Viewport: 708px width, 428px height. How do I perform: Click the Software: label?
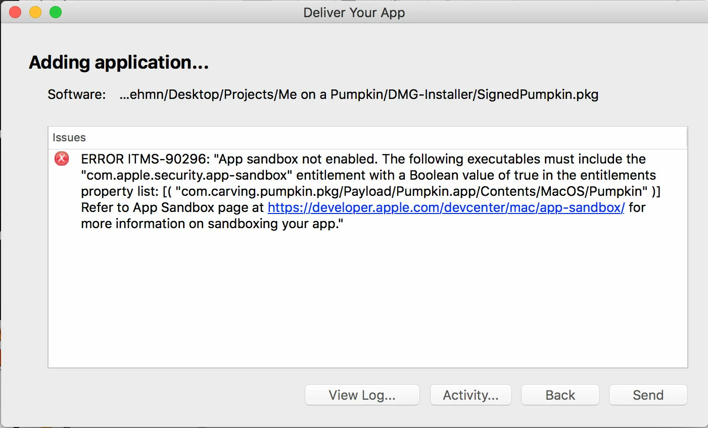coord(77,94)
